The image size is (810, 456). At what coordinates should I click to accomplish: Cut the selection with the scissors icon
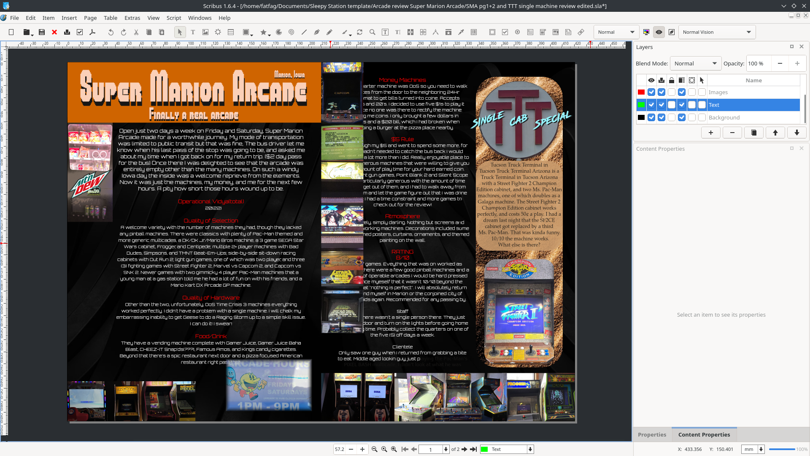pos(136,32)
